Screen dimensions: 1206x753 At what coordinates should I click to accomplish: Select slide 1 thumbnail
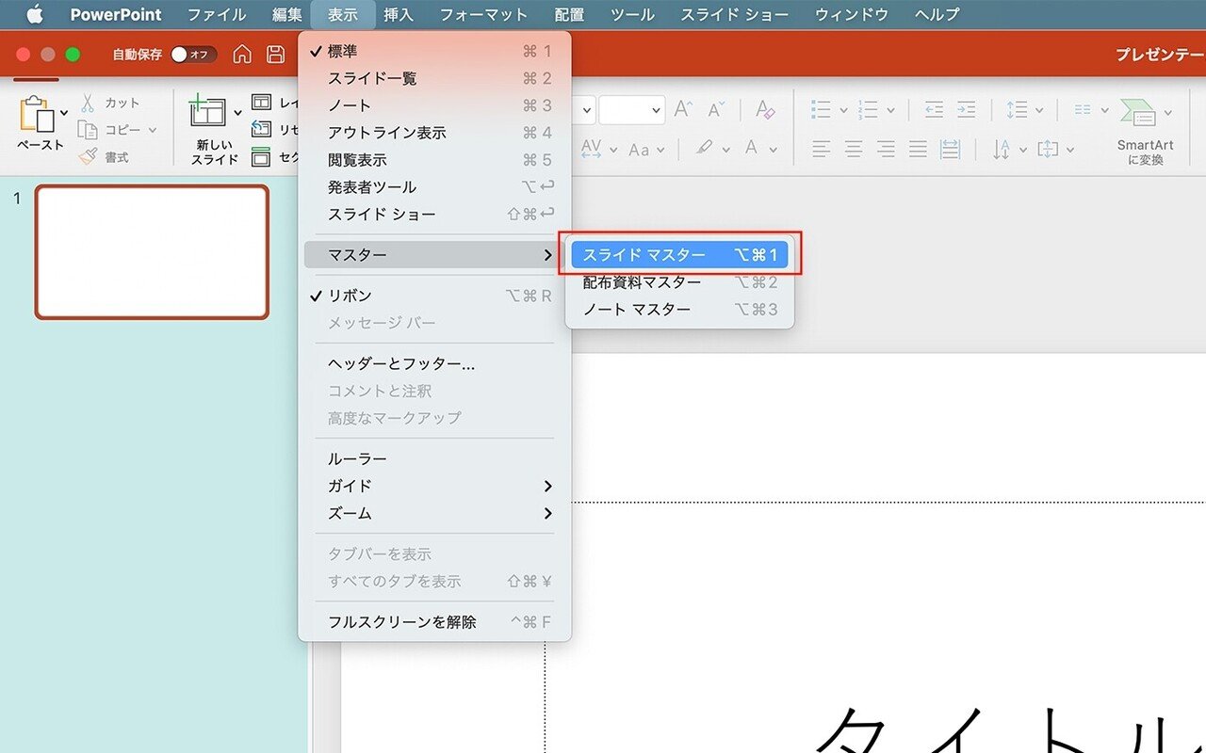[x=152, y=252]
